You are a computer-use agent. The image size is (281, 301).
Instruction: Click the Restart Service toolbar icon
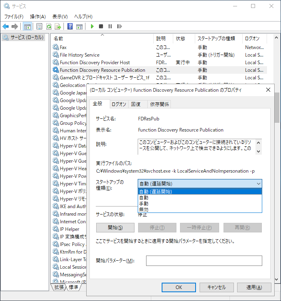119,26
